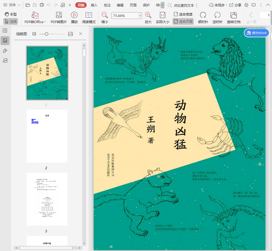Open the annotation pen sidebar panel
This screenshot has height=251, width=272.
[x=5, y=50]
